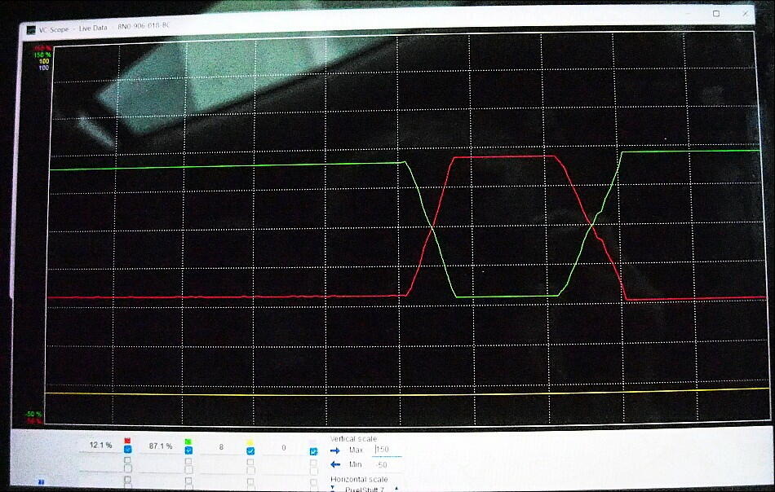
Task: Increase PixelShift with the up arrow
Action: tap(396, 489)
